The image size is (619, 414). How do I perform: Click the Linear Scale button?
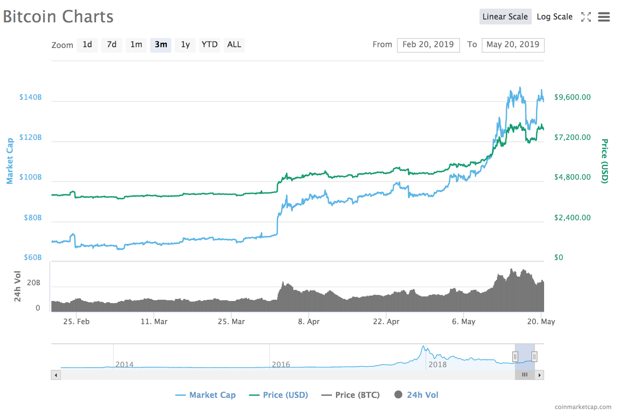[505, 17]
